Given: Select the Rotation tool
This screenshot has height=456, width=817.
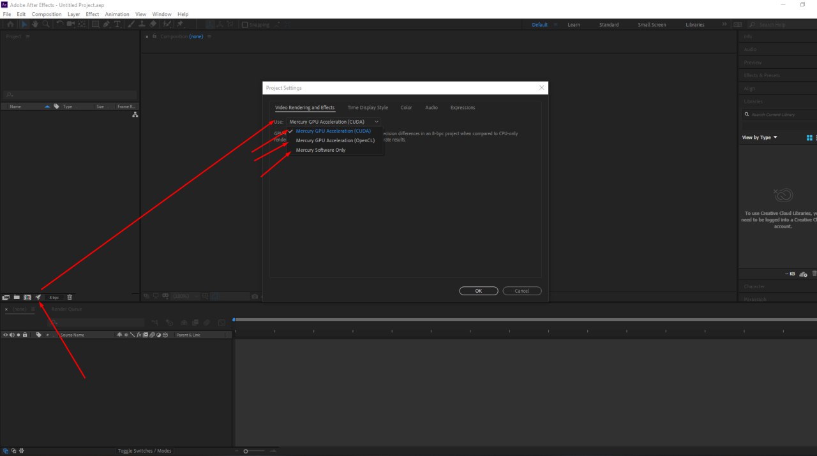Looking at the screenshot, I should coord(59,24).
